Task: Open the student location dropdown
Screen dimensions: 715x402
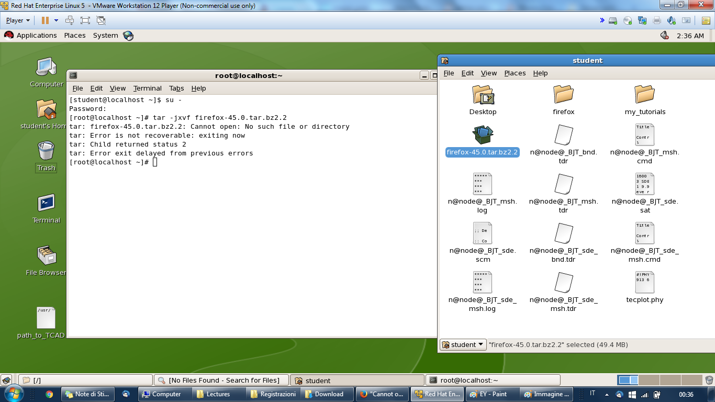Action: (x=463, y=344)
